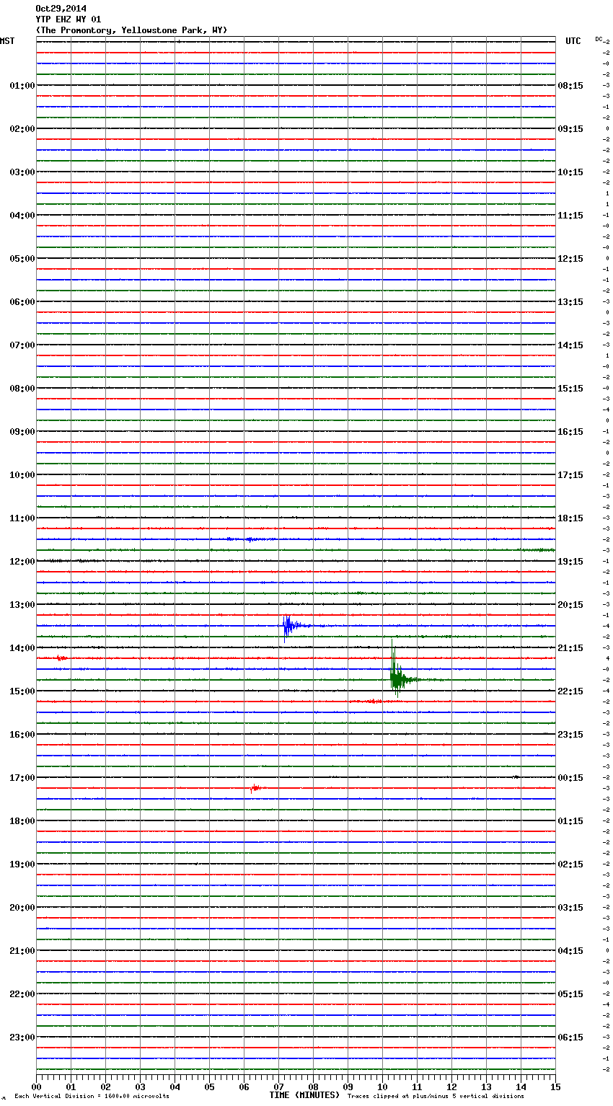Click the red blip just after 14:00 near minute 1
Viewport: 613px width, 1106px height.
tap(62, 658)
